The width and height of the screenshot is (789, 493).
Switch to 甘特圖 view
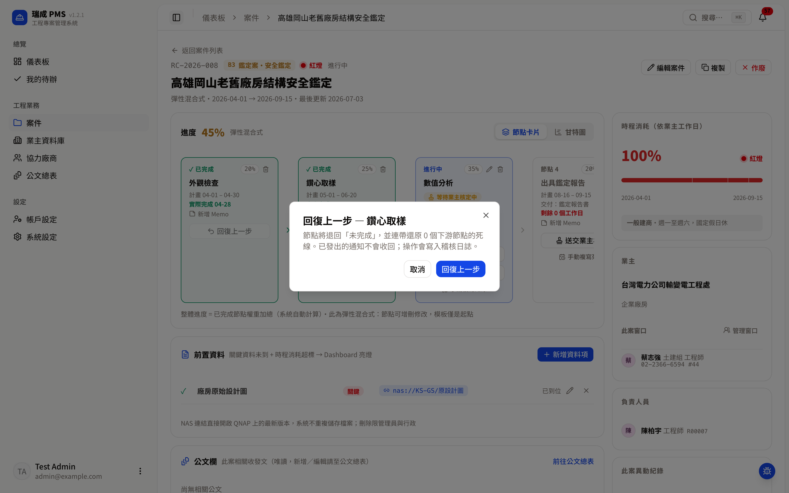pyautogui.click(x=570, y=132)
